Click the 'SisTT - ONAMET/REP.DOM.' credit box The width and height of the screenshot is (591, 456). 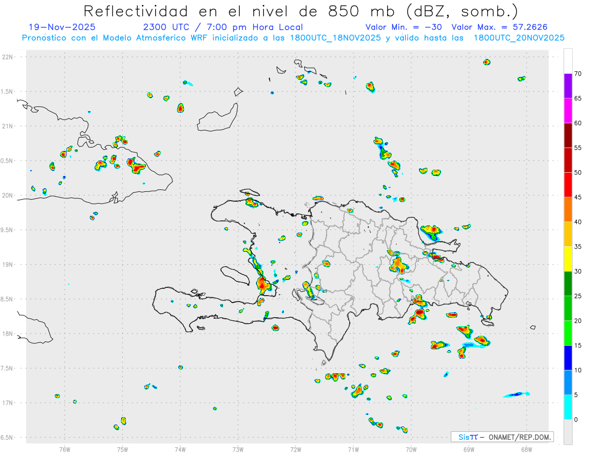[x=502, y=437]
